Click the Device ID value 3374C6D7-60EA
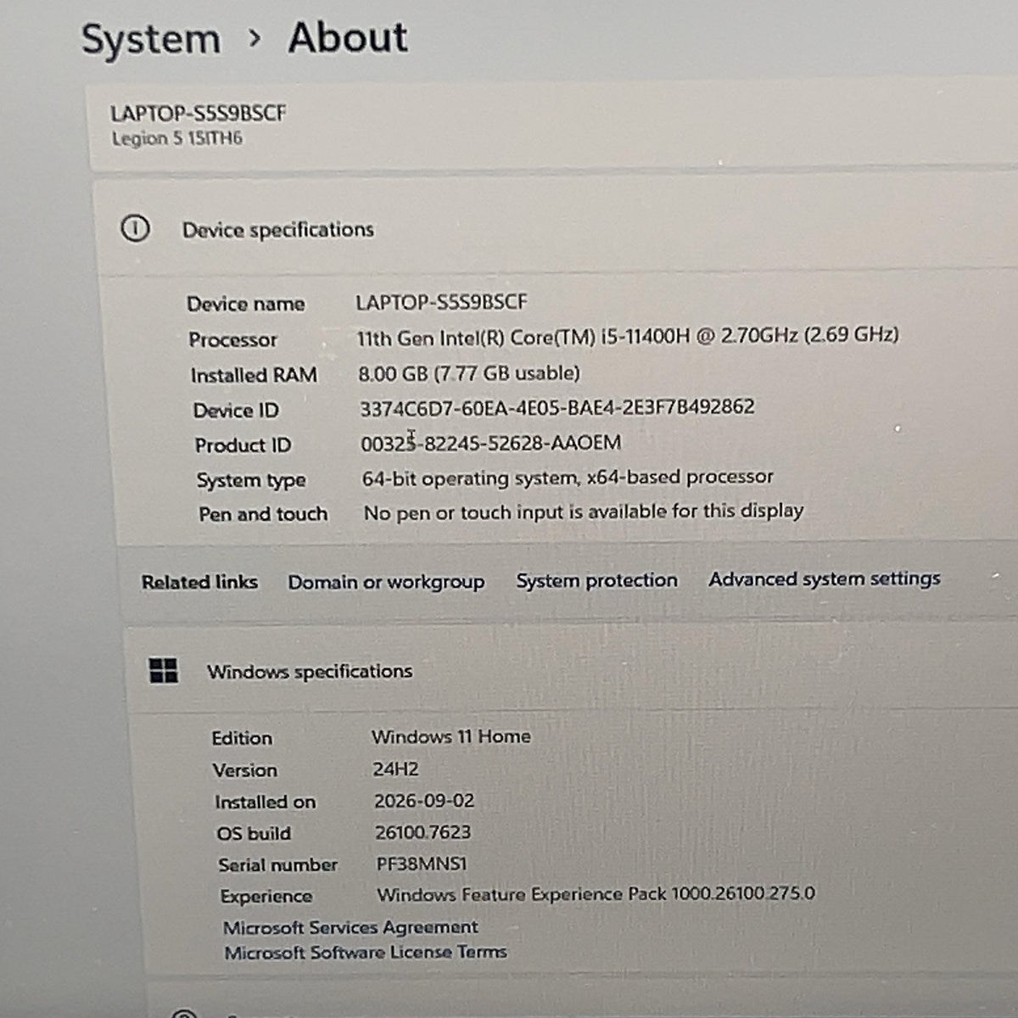The height and width of the screenshot is (1018, 1018). tap(557, 408)
